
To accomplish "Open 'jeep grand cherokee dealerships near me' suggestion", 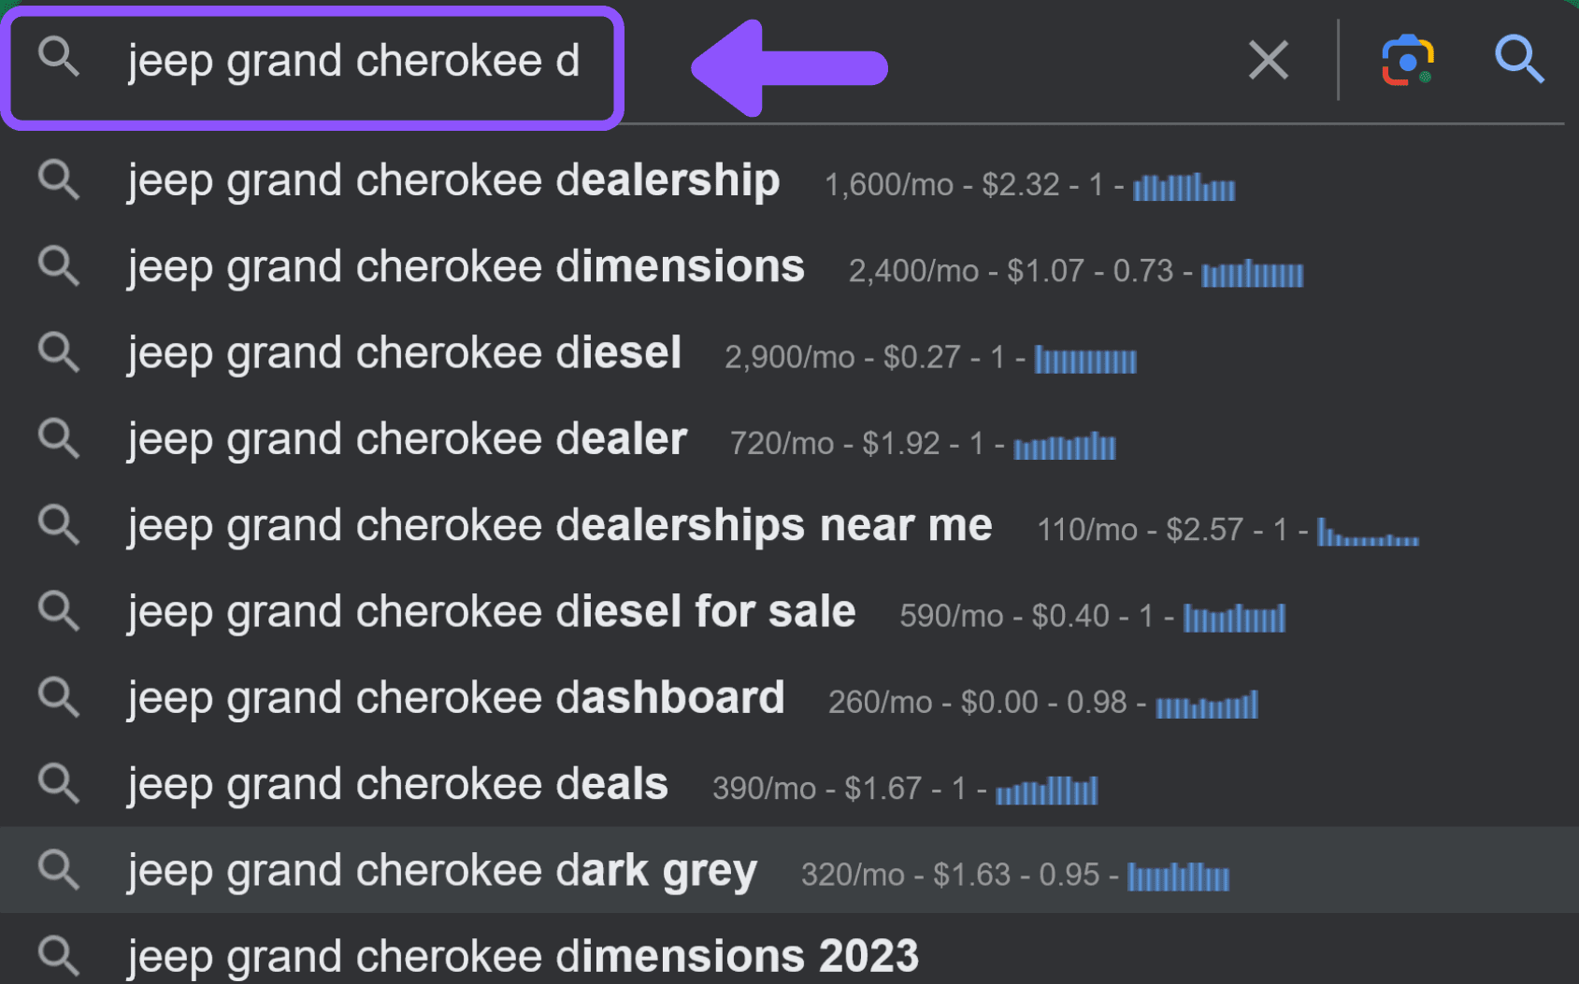I will [x=789, y=526].
